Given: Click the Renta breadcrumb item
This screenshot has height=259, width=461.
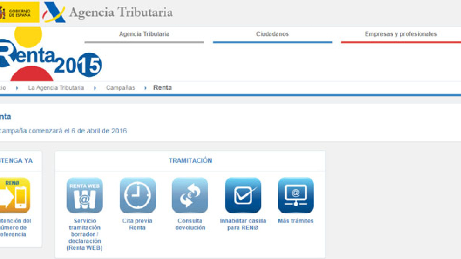Looking at the screenshot, I should pyautogui.click(x=163, y=88).
